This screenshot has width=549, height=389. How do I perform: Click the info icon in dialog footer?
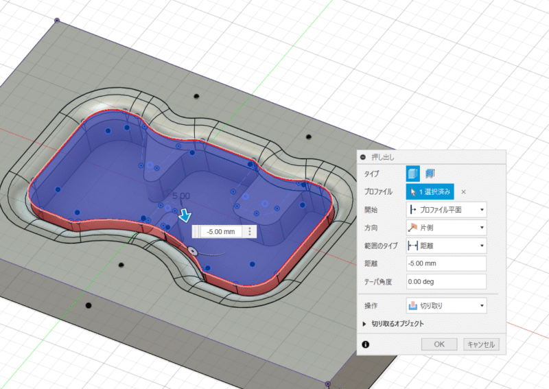(x=365, y=344)
